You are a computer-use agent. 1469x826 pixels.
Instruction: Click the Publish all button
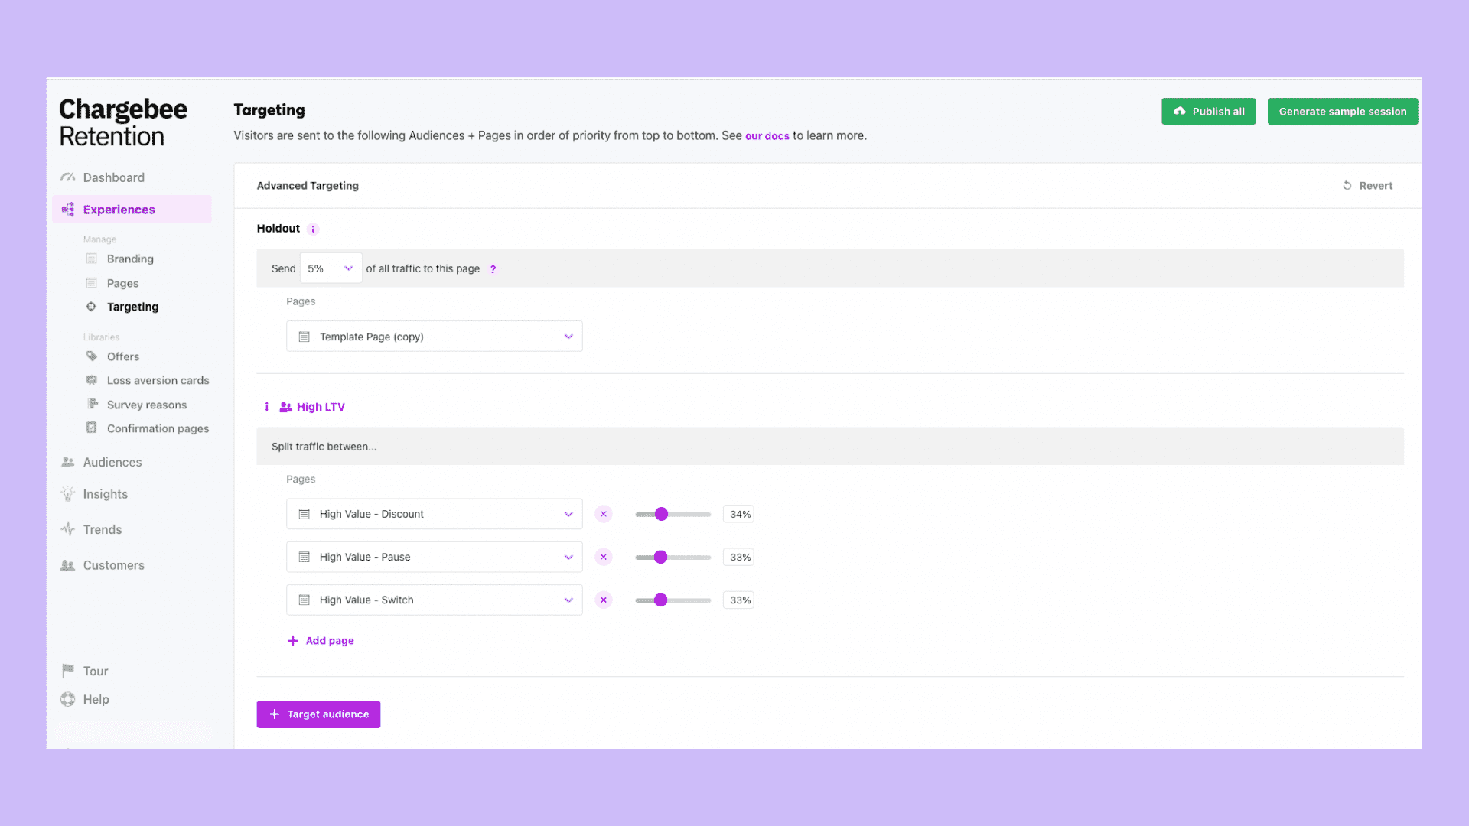(1209, 111)
